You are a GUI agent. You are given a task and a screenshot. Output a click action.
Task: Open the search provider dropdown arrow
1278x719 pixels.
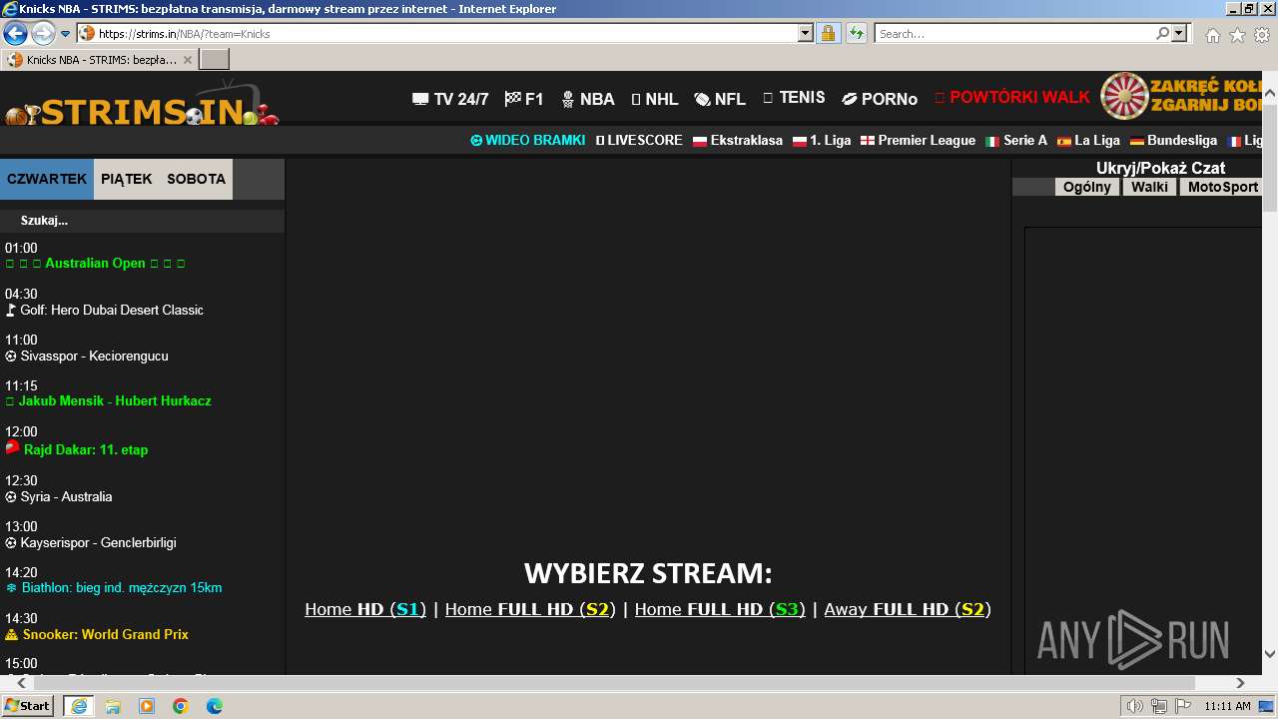1179,33
